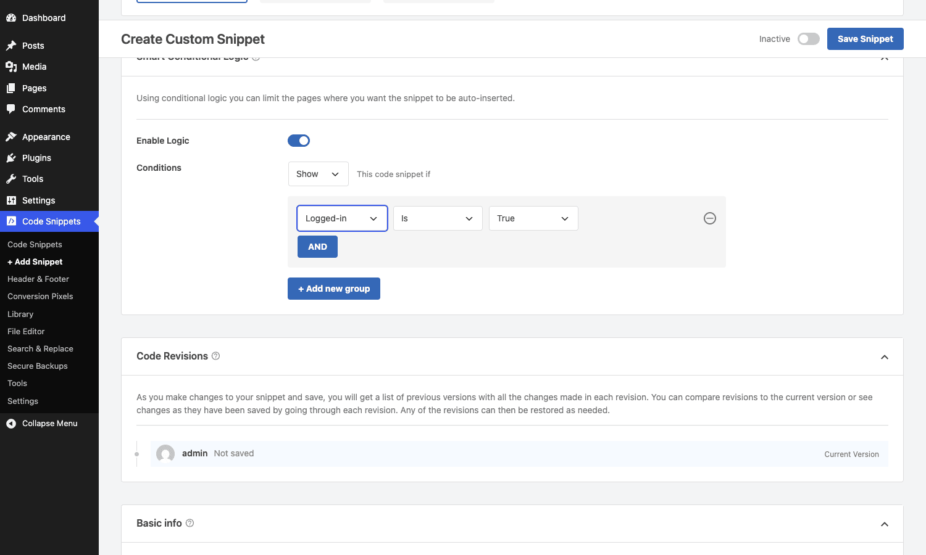Click the Posts pushpin icon
This screenshot has height=555, width=926.
(11, 46)
